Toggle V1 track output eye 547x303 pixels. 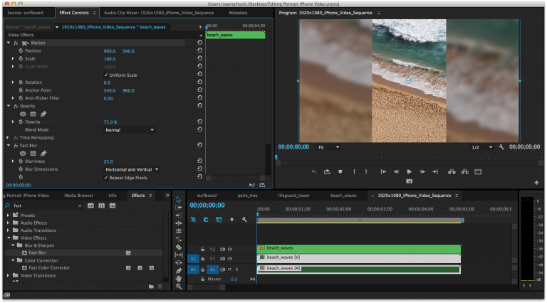230,259
